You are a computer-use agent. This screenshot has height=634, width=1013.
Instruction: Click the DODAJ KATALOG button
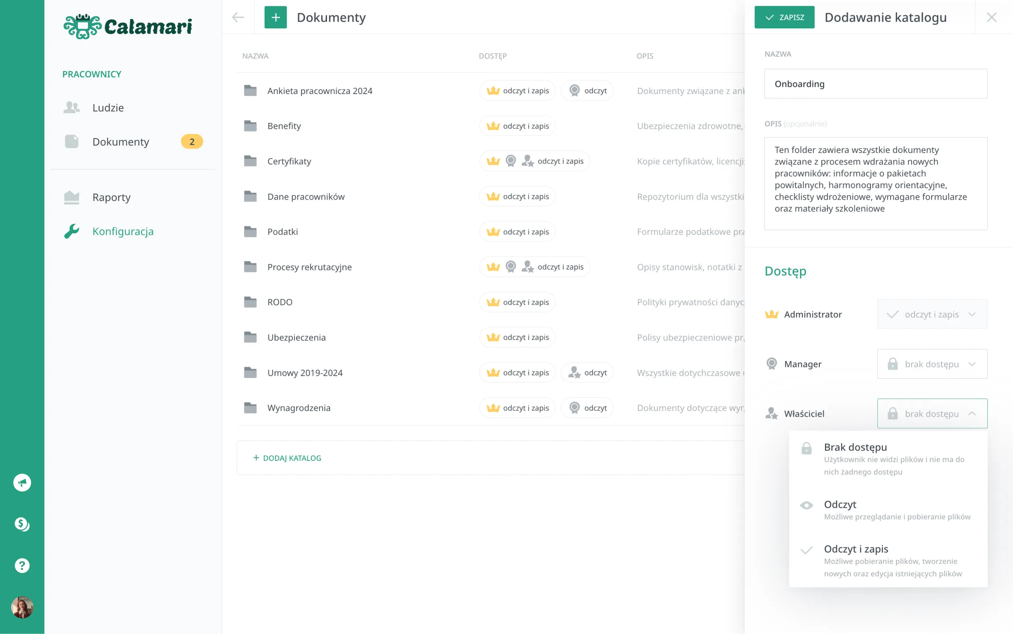click(x=287, y=458)
